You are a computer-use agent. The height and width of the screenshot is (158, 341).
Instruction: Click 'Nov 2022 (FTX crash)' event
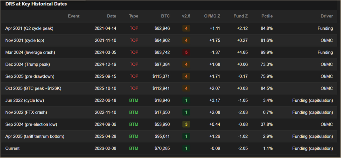pos(26,112)
